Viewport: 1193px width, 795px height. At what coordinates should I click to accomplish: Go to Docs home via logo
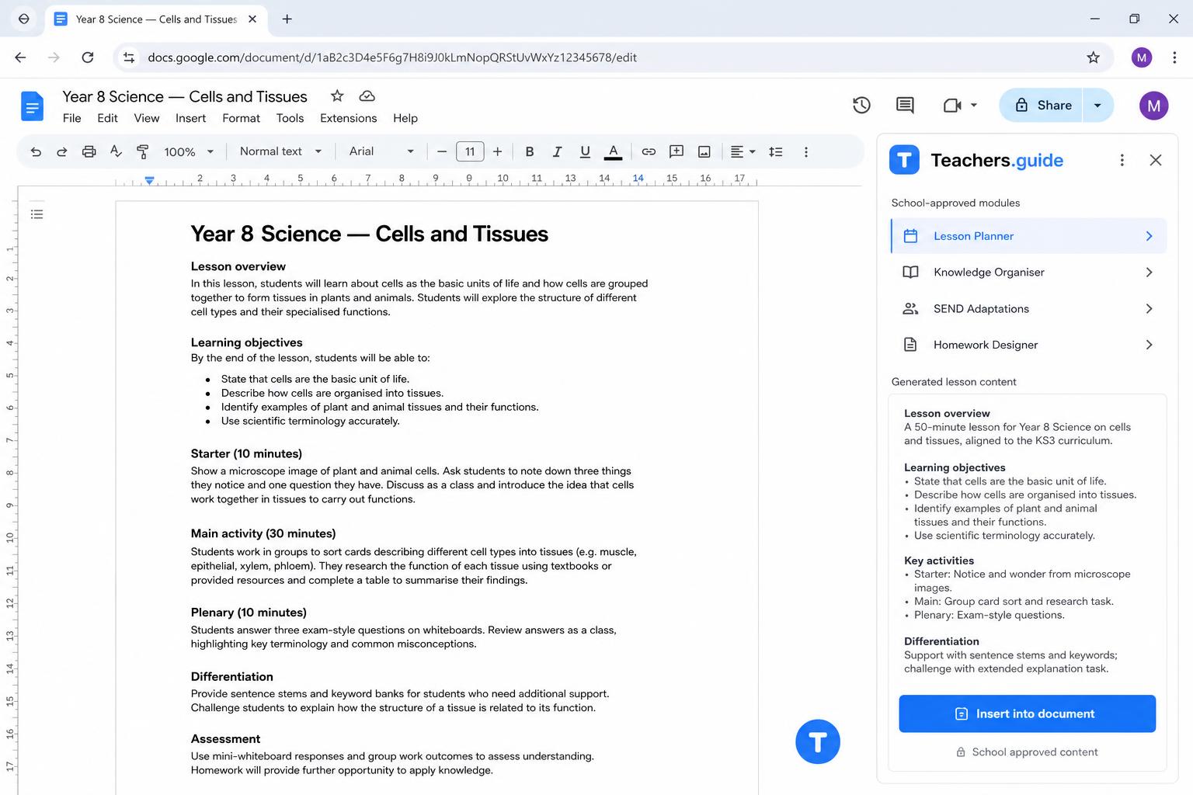32,106
